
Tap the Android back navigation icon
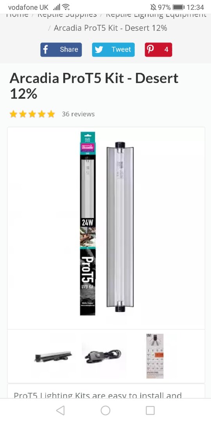pyautogui.click(x=60, y=410)
